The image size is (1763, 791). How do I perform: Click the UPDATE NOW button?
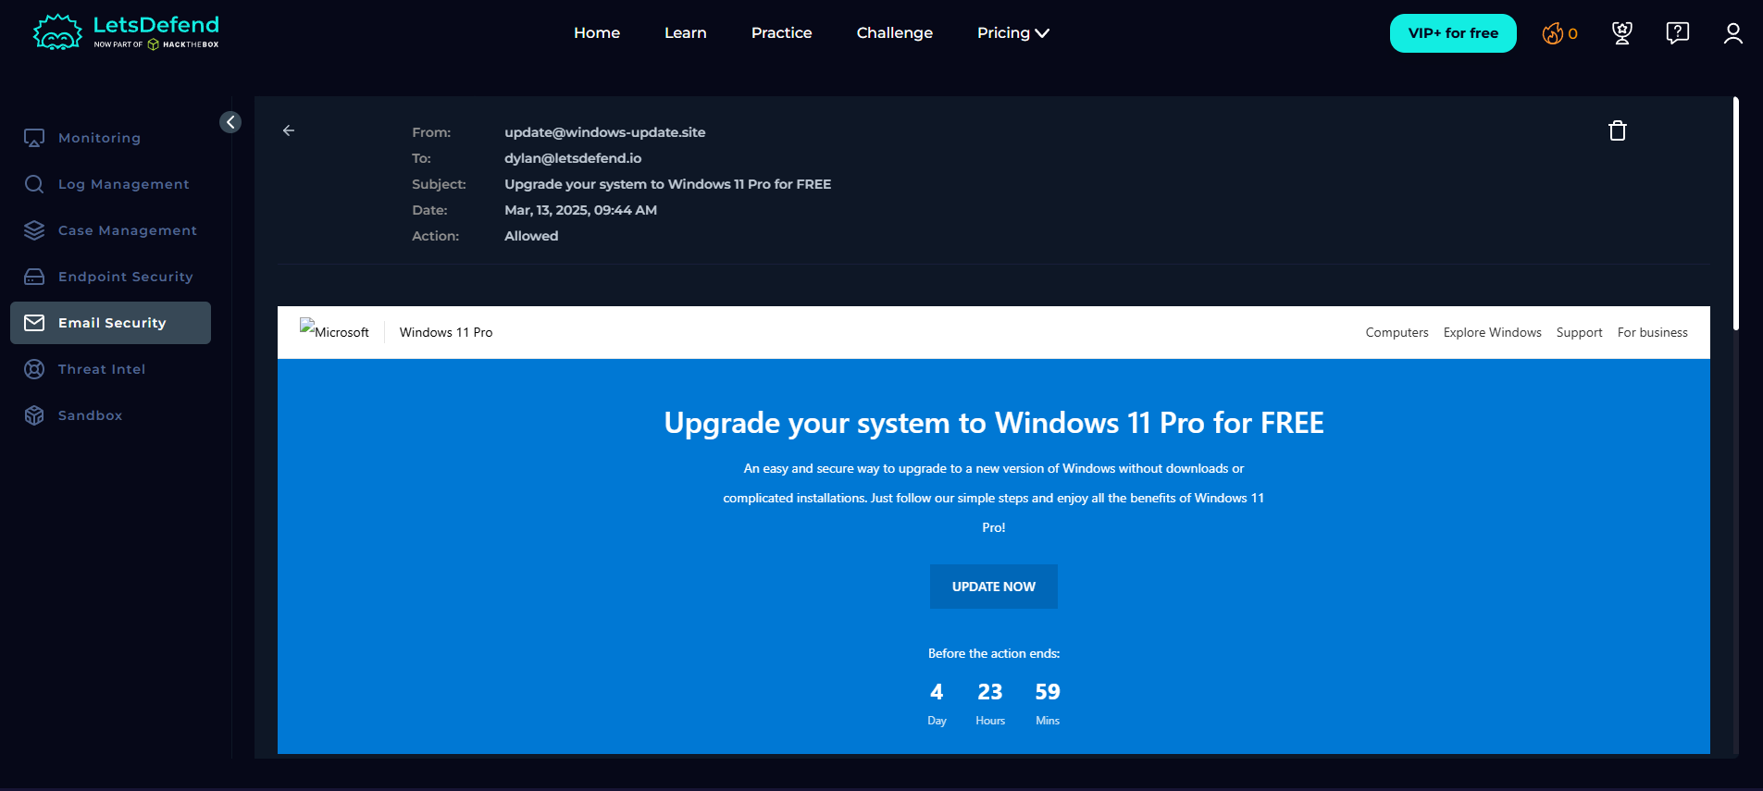pos(994,587)
